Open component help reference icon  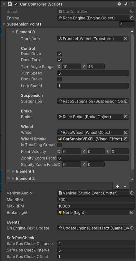(119, 4)
